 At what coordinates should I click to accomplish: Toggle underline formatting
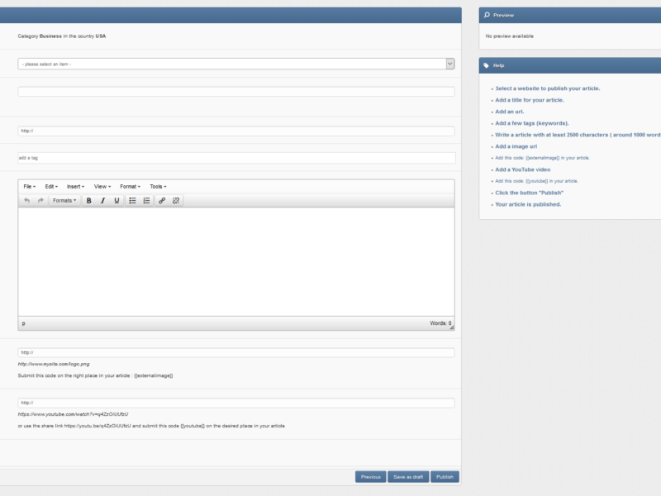coord(117,201)
